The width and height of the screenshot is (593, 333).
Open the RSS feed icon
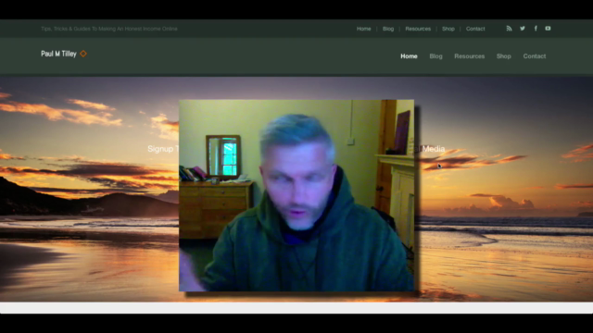click(x=509, y=29)
